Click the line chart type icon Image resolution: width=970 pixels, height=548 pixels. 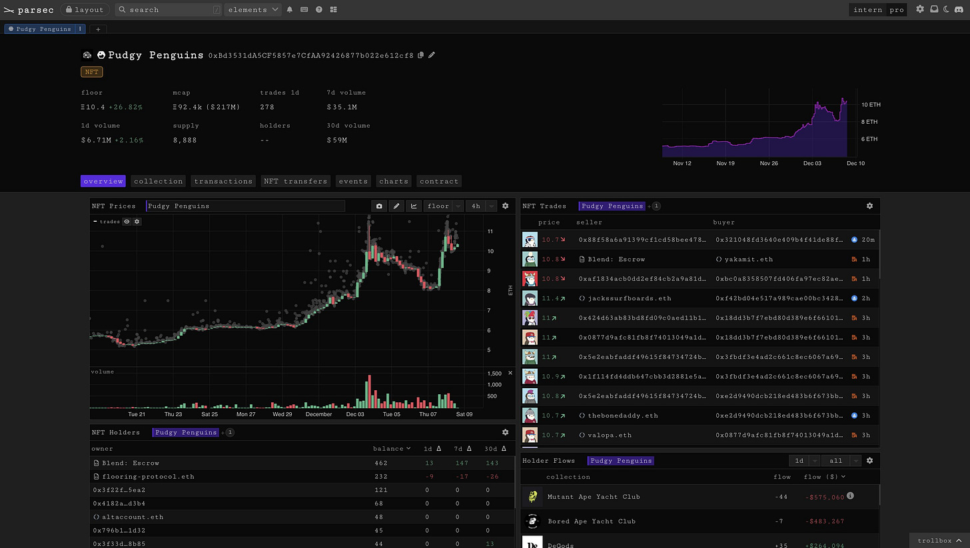[414, 206]
